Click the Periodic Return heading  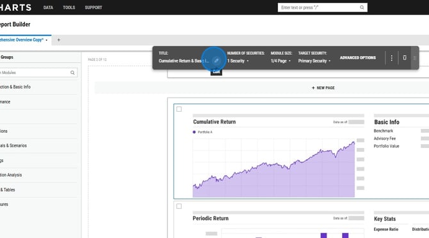211,218
